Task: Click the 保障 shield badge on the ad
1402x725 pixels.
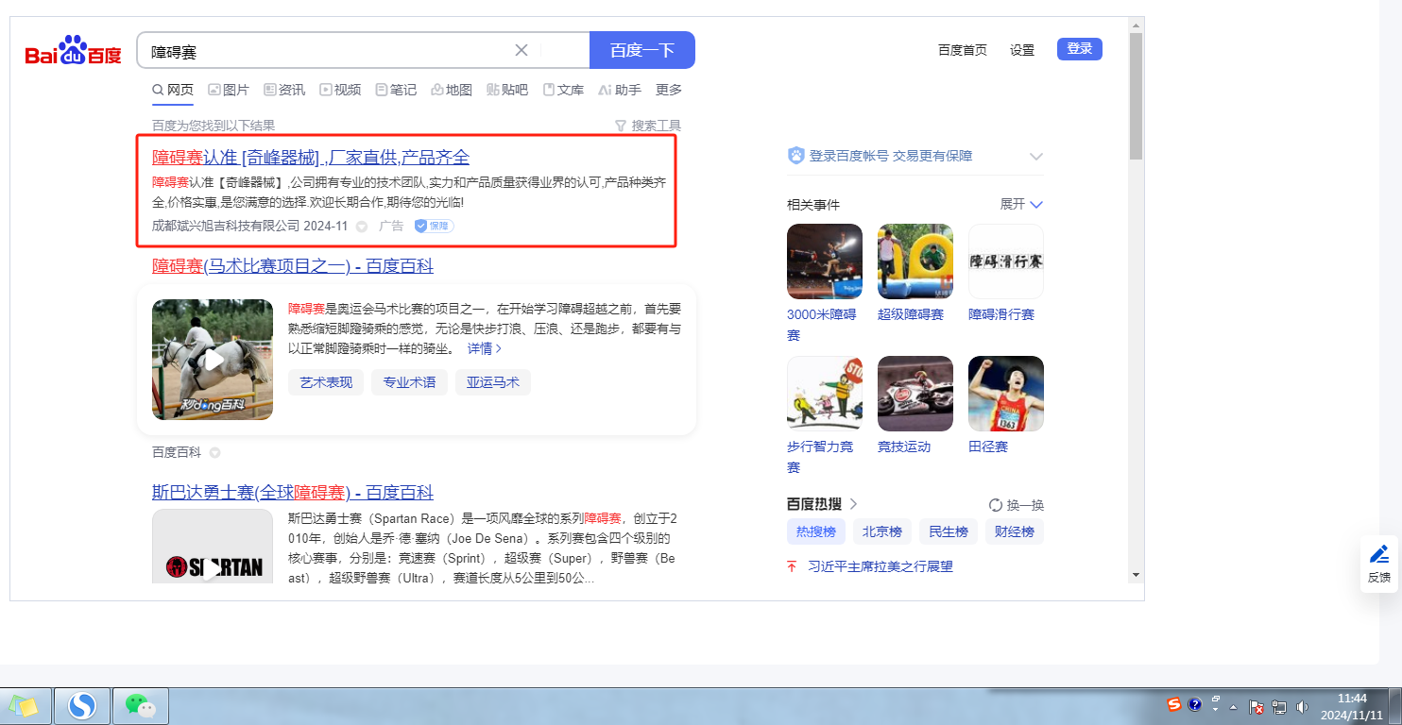Action: (x=434, y=227)
